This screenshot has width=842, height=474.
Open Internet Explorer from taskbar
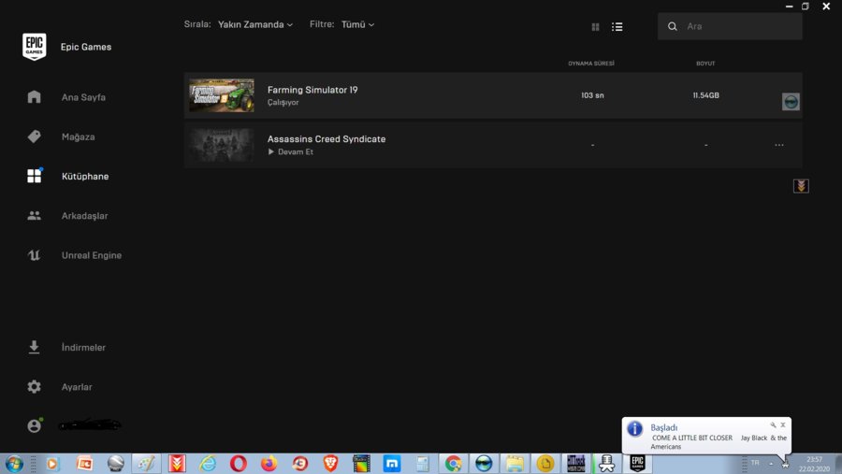[x=208, y=464]
